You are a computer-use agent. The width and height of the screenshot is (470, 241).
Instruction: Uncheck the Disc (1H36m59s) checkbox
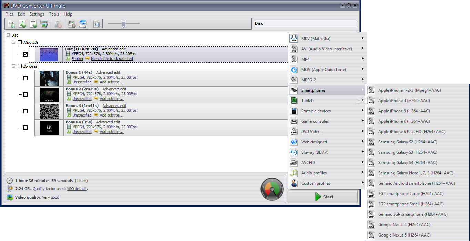pos(25,54)
